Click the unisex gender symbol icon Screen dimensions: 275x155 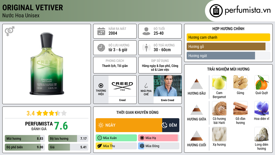9,31
